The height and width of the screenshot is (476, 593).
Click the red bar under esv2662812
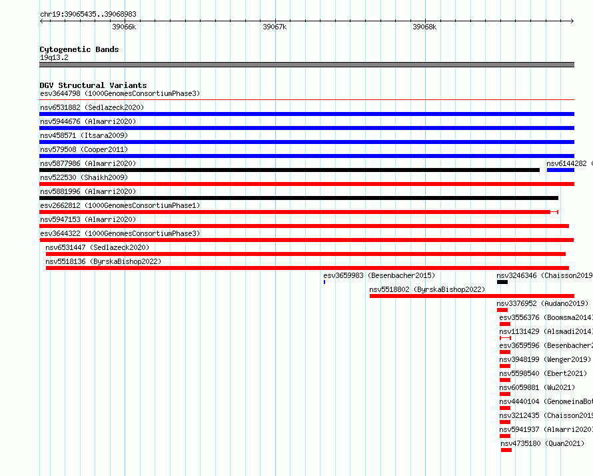[x=298, y=212]
